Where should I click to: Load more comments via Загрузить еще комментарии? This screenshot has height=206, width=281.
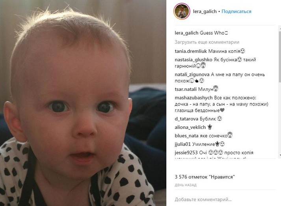pyautogui.click(x=207, y=42)
